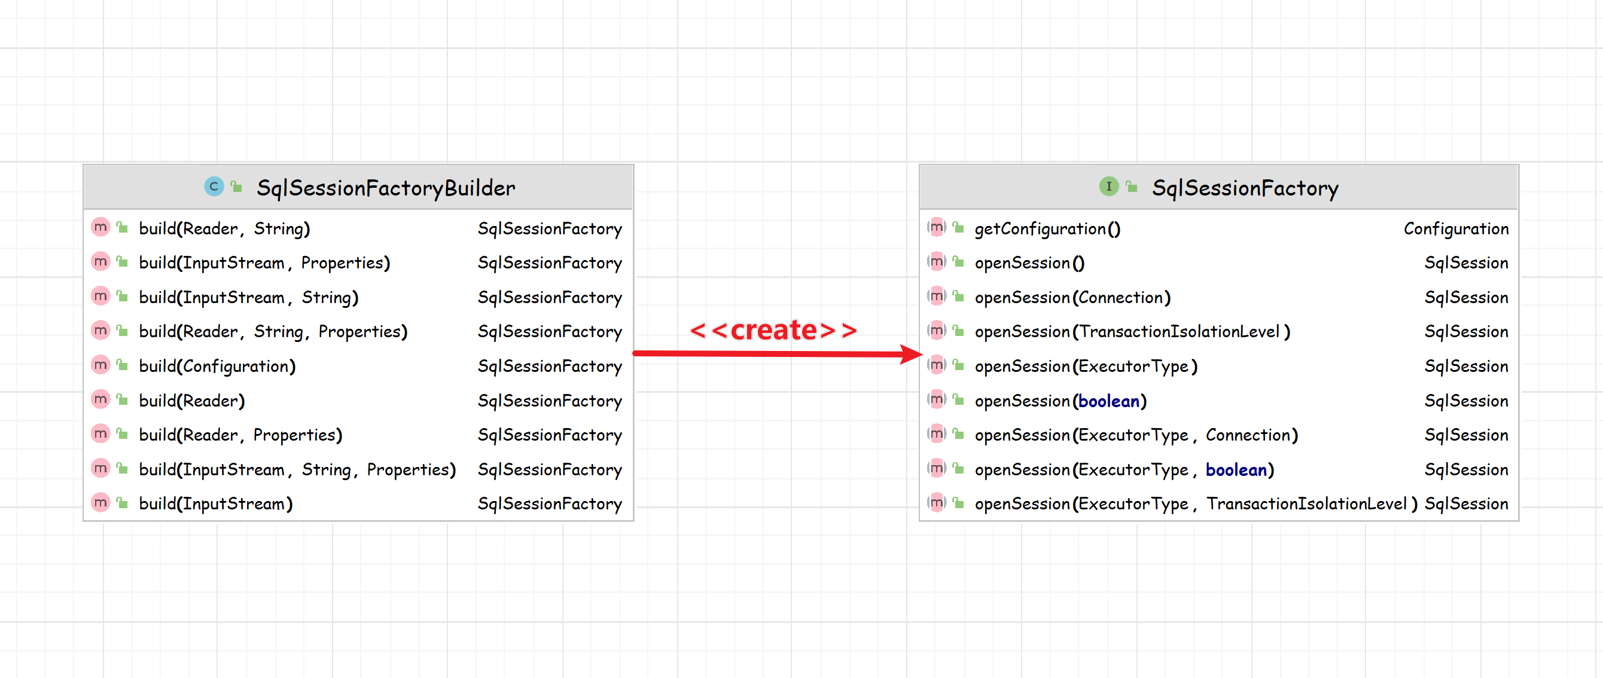Screen dimensions: 1603x678
Task: Select build(Reader, String, Properties) method
Action: coord(273,332)
